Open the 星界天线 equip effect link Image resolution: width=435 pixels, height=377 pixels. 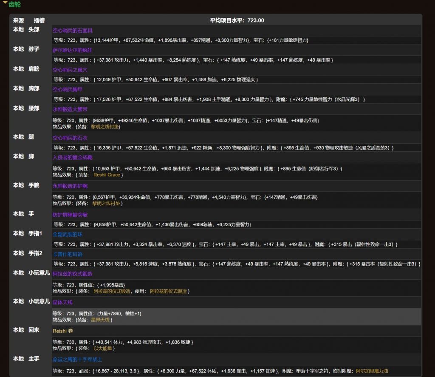[100, 320]
